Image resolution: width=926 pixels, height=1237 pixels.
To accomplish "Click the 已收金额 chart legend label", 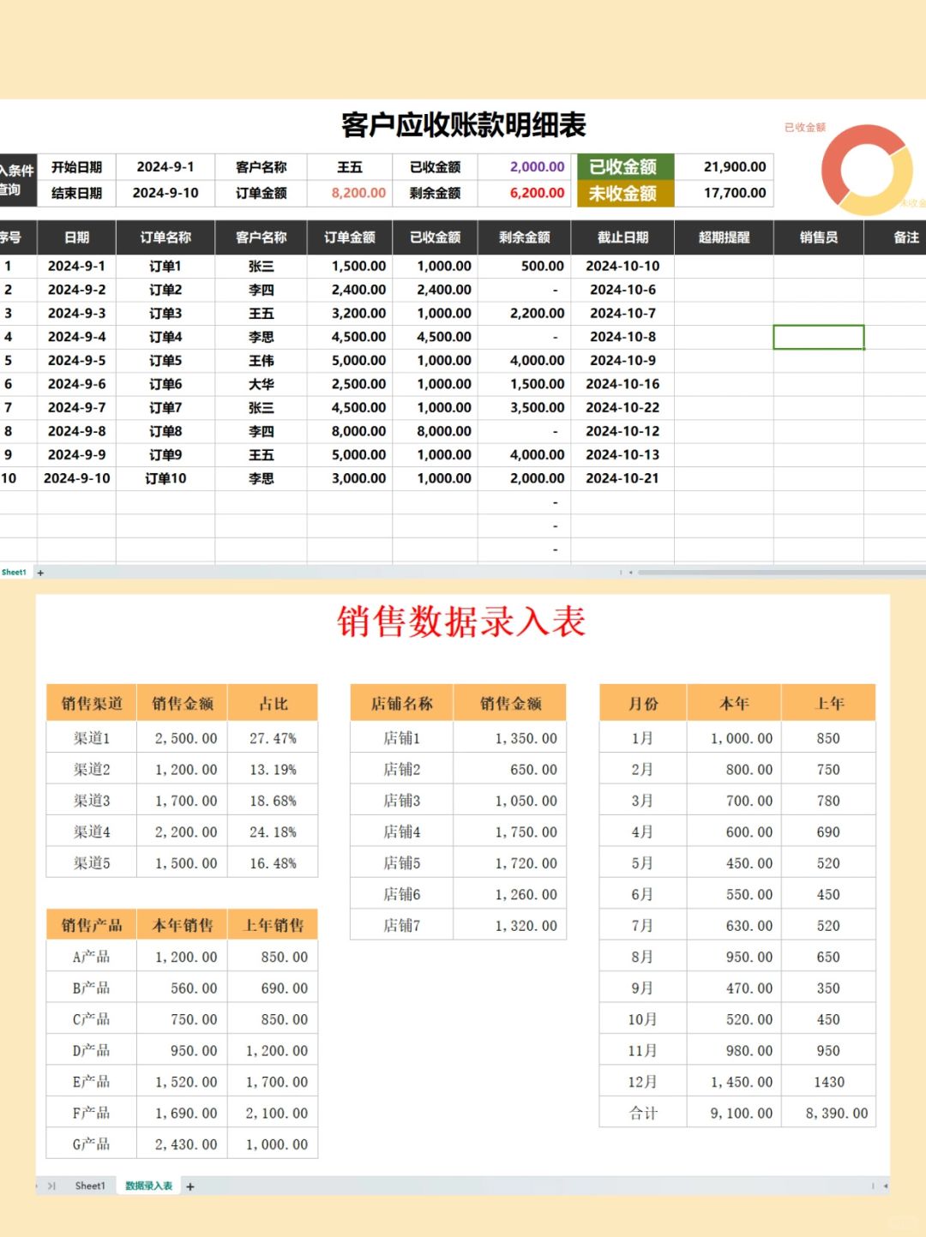I will (805, 128).
